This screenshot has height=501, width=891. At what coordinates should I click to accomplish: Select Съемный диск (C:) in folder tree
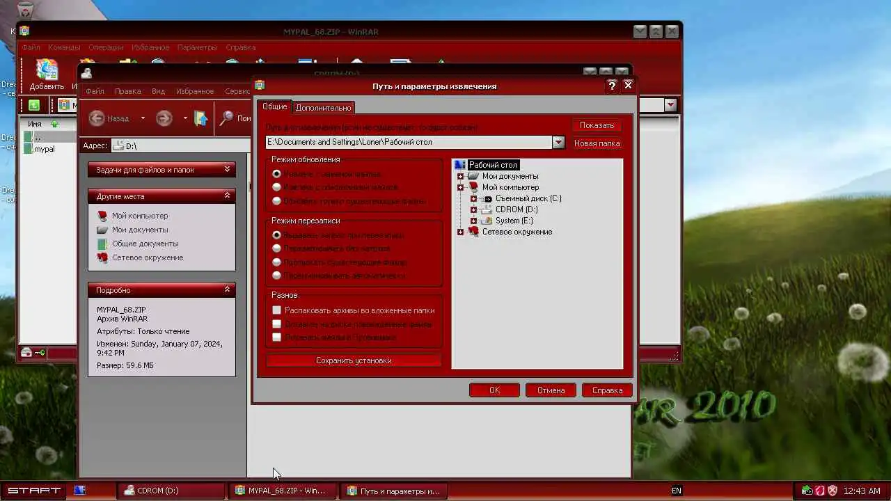pos(528,198)
